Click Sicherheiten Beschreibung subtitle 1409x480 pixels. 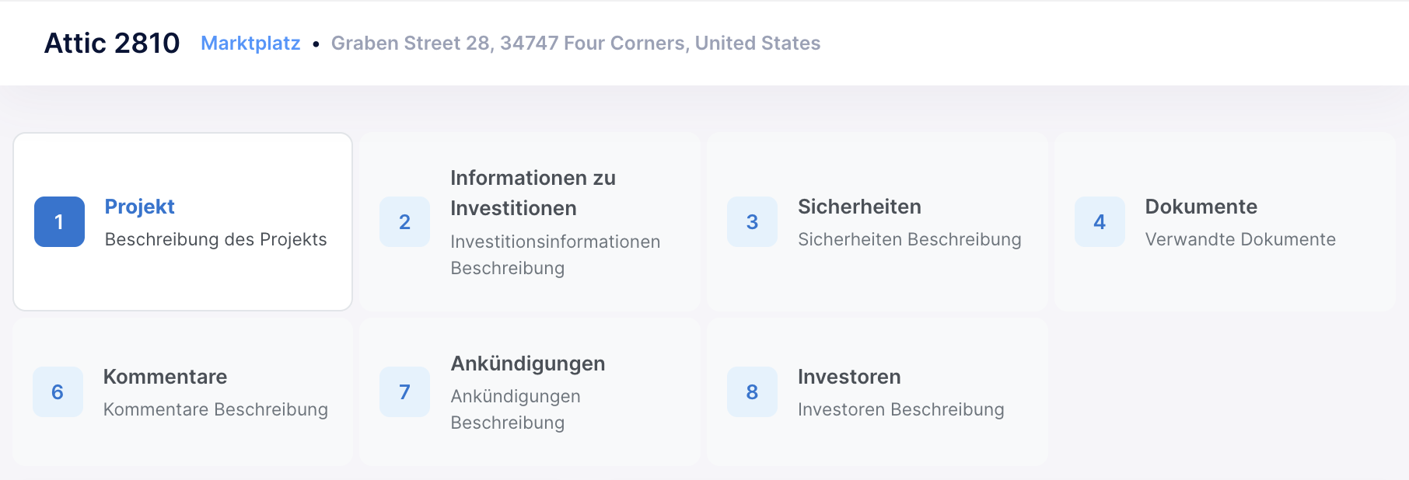pyautogui.click(x=910, y=239)
